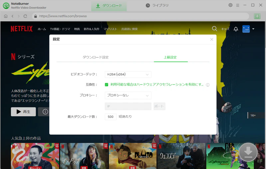The width and height of the screenshot is (266, 169).
Task: Reload the page with refresh icon
Action: point(25,16)
